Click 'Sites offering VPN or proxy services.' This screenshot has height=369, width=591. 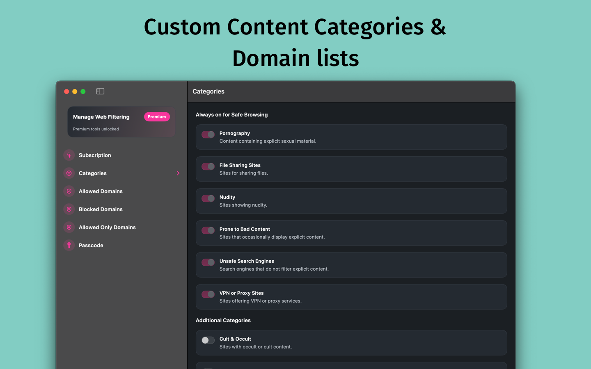(x=261, y=301)
